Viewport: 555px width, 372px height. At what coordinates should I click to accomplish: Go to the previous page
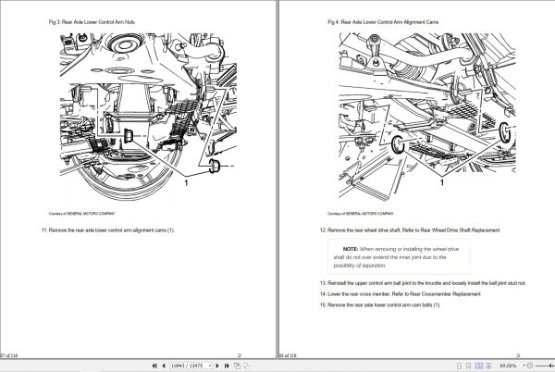164,366
